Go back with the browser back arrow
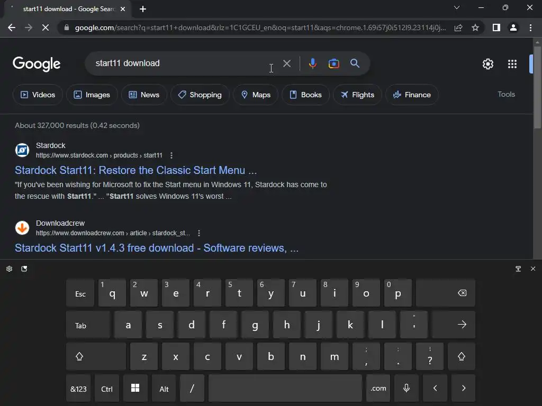This screenshot has height=406, width=542. click(x=12, y=27)
